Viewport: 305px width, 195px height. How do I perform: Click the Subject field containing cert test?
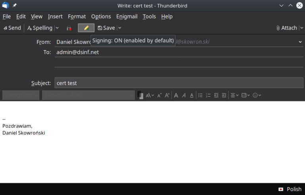(179, 83)
